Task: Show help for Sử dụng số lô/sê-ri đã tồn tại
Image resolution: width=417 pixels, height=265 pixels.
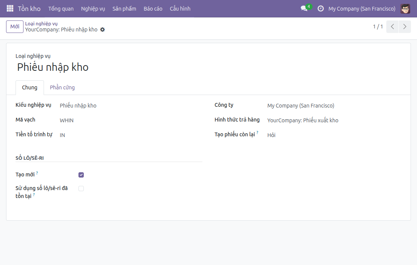Action: click(x=34, y=194)
